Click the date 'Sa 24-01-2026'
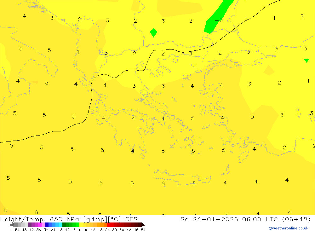The image size is (315, 231). pyautogui.click(x=209, y=219)
